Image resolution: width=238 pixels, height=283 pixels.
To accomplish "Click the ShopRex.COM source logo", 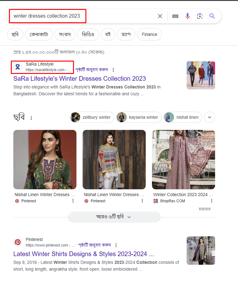I will pyautogui.click(x=155, y=201).
